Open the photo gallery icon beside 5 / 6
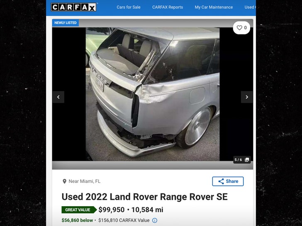 point(247,160)
